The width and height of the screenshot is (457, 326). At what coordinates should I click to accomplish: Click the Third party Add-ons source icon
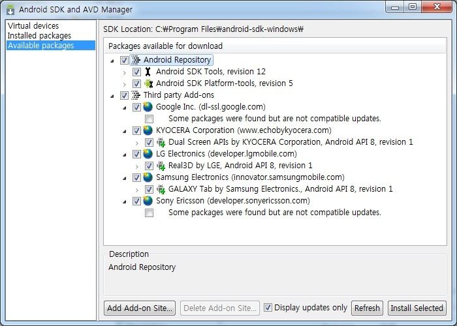coord(136,95)
